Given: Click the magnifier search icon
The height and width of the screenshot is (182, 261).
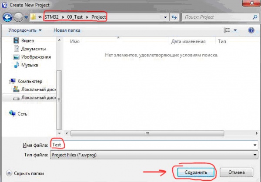Looking at the screenshot, I should click(x=255, y=17).
